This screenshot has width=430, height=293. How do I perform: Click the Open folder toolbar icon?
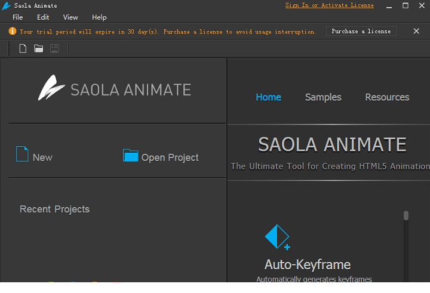click(38, 48)
